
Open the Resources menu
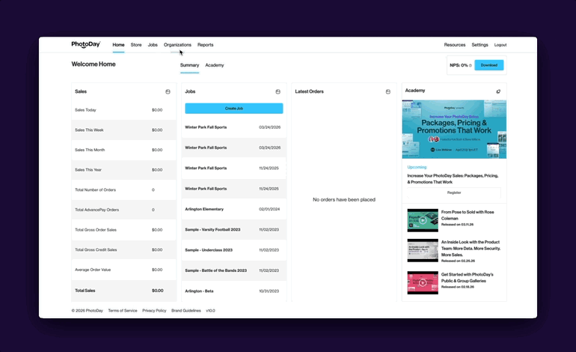454,45
